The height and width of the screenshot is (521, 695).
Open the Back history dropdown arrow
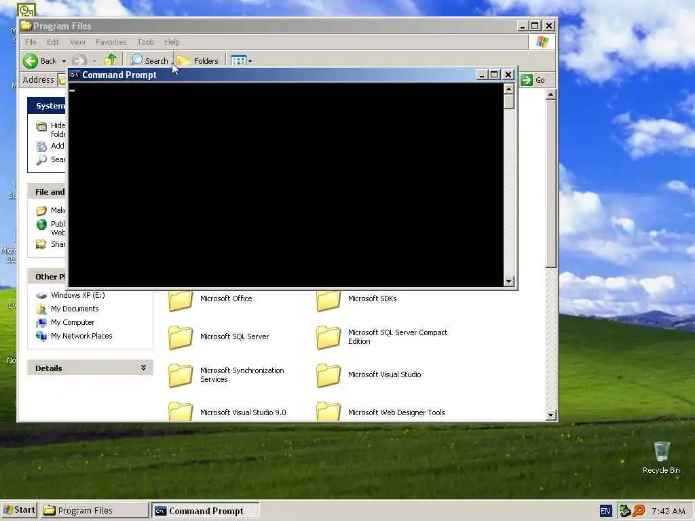click(x=64, y=61)
